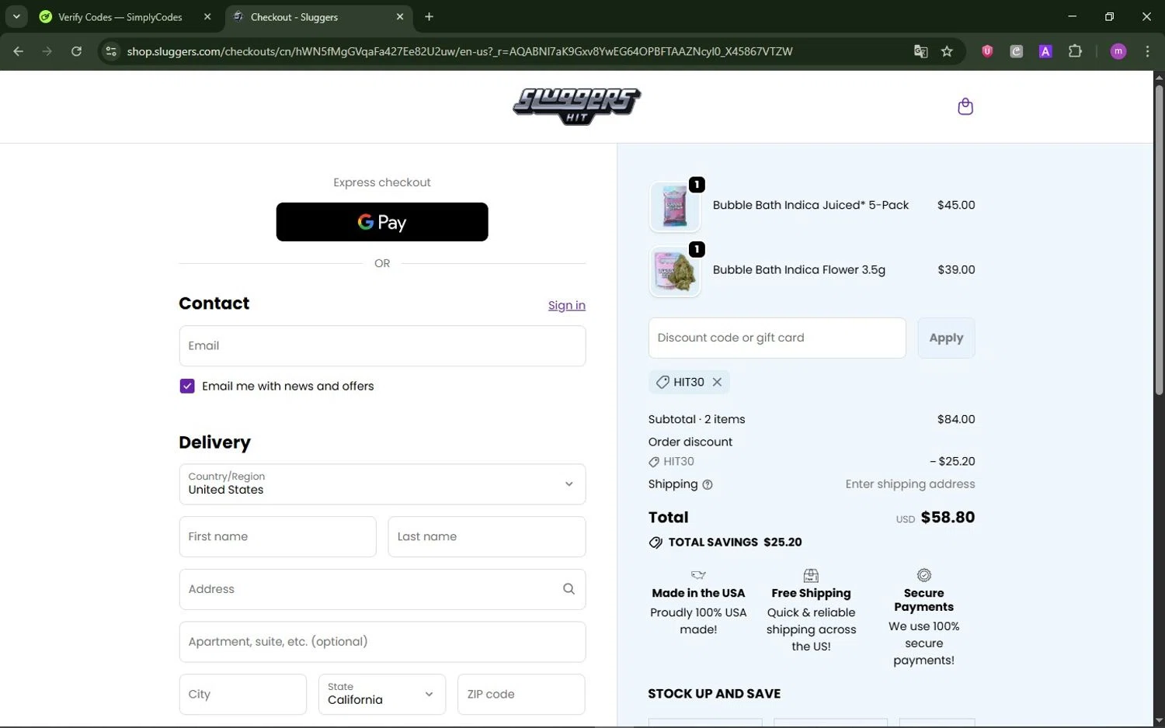Open the translate page icon in address bar
Viewport: 1165px width, 728px height.
tap(920, 51)
